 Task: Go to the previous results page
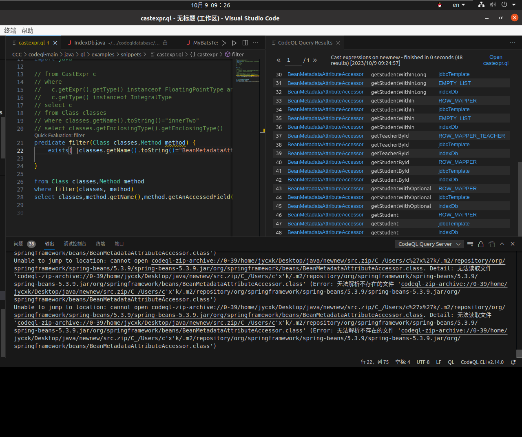(279, 60)
